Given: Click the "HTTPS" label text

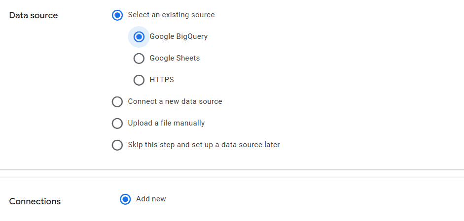Looking at the screenshot, I should click(x=162, y=80).
